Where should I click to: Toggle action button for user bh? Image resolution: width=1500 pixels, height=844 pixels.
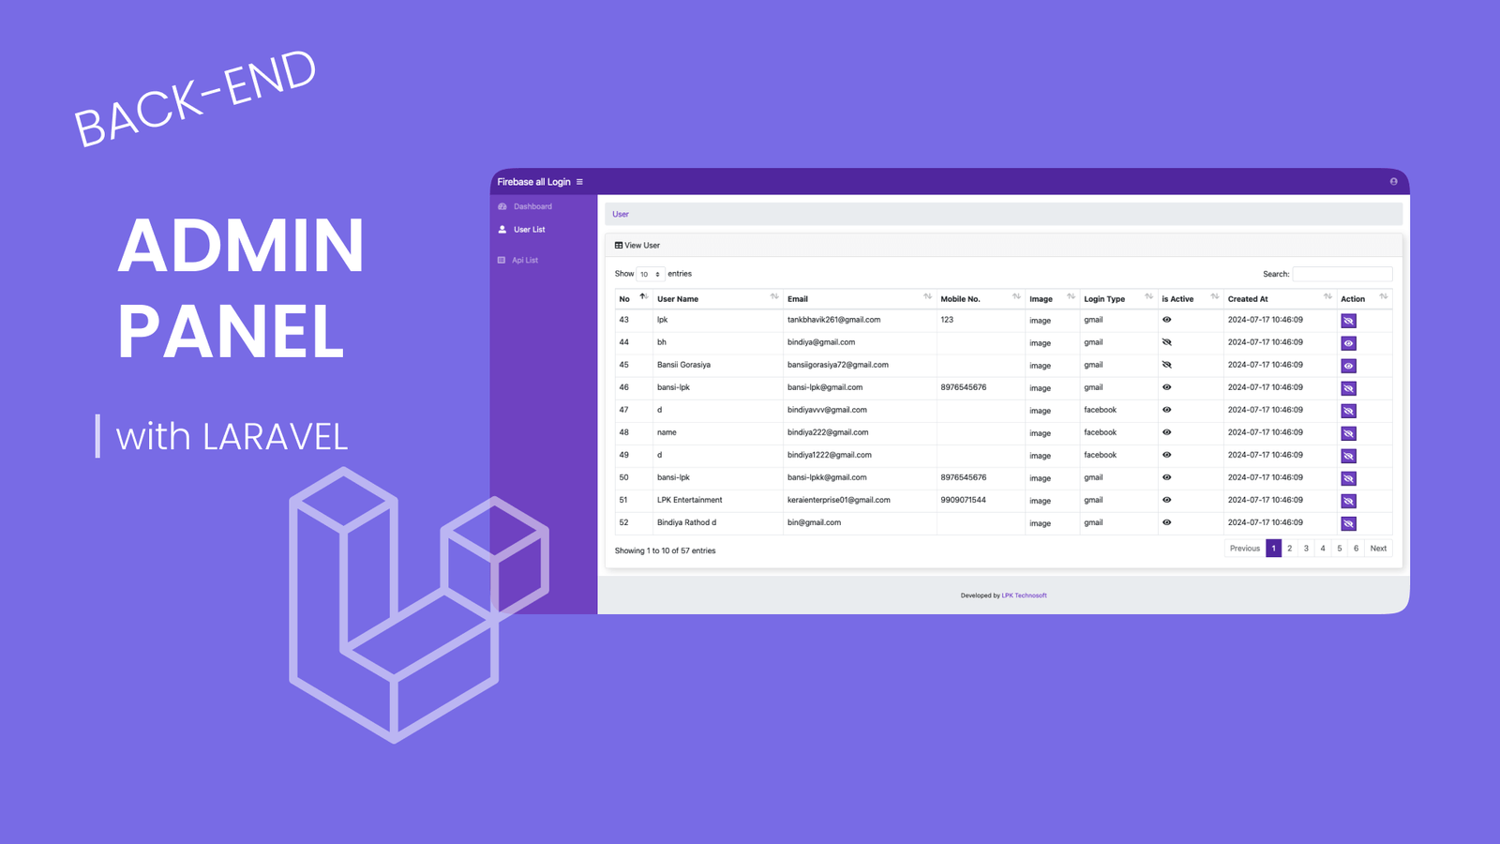coord(1348,343)
